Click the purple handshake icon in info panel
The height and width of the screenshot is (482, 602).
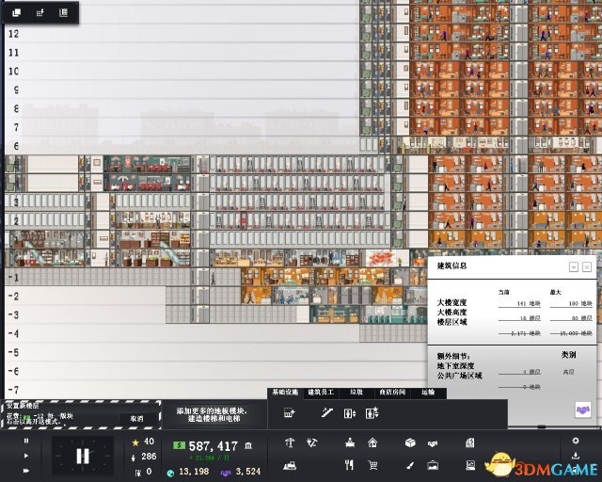click(x=583, y=410)
